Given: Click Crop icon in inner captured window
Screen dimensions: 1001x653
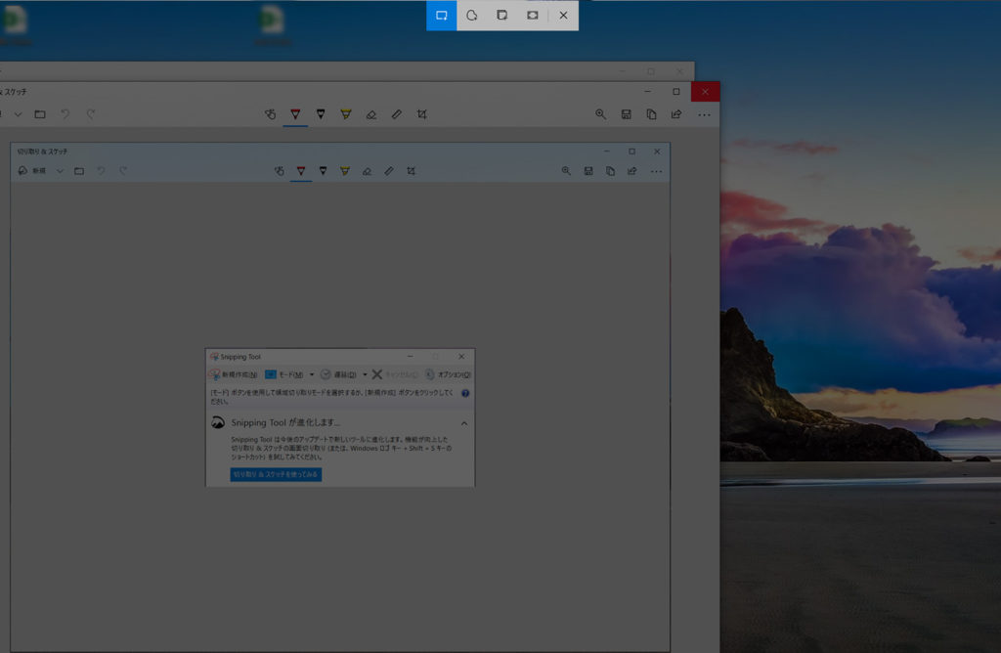Looking at the screenshot, I should (411, 171).
